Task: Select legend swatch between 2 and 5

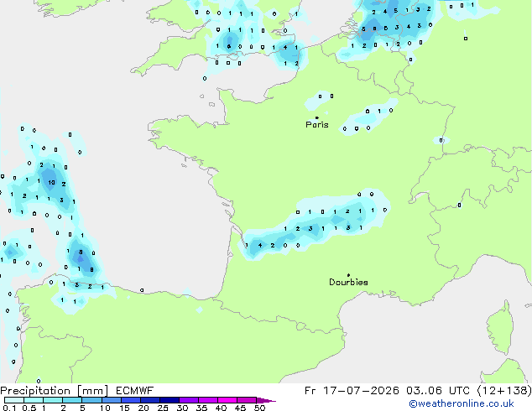Action: pos(72,400)
